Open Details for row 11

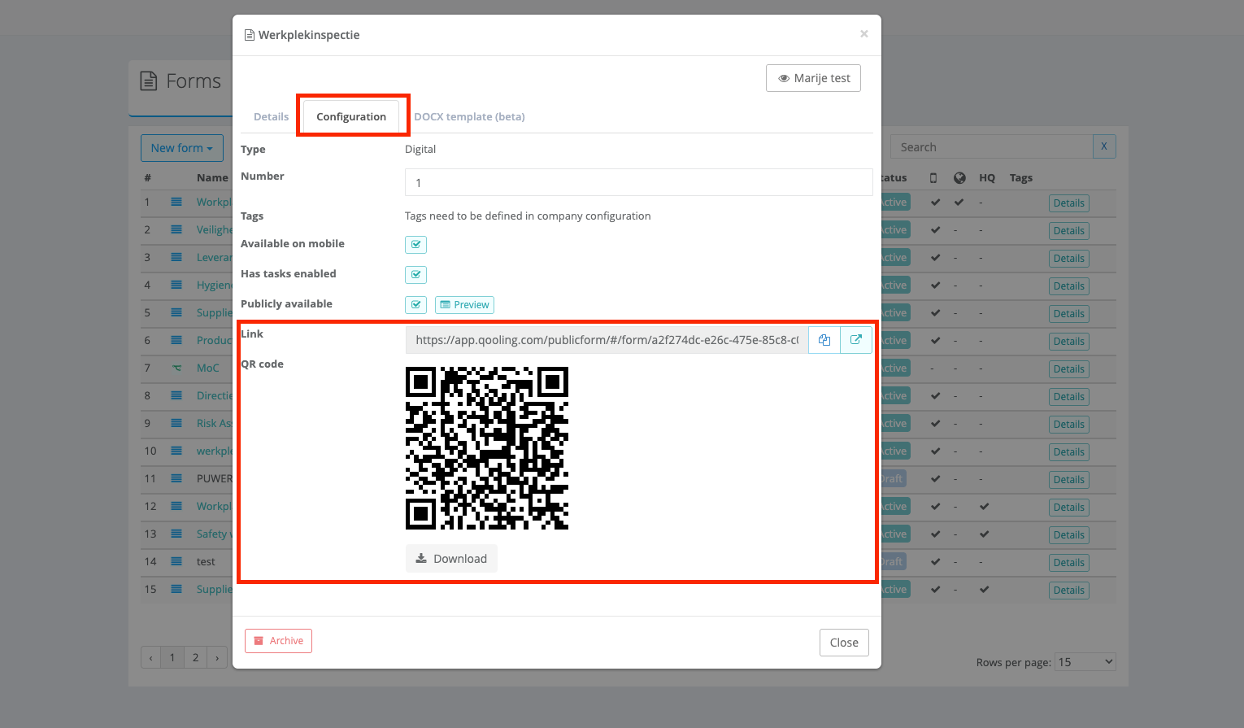[1068, 480]
